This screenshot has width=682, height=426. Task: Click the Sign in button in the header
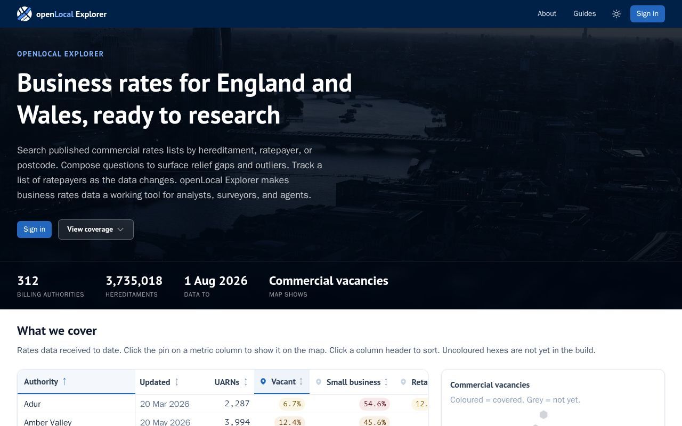coord(647,14)
